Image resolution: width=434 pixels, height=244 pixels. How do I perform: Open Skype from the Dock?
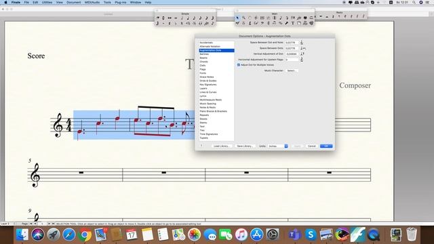coord(311,235)
